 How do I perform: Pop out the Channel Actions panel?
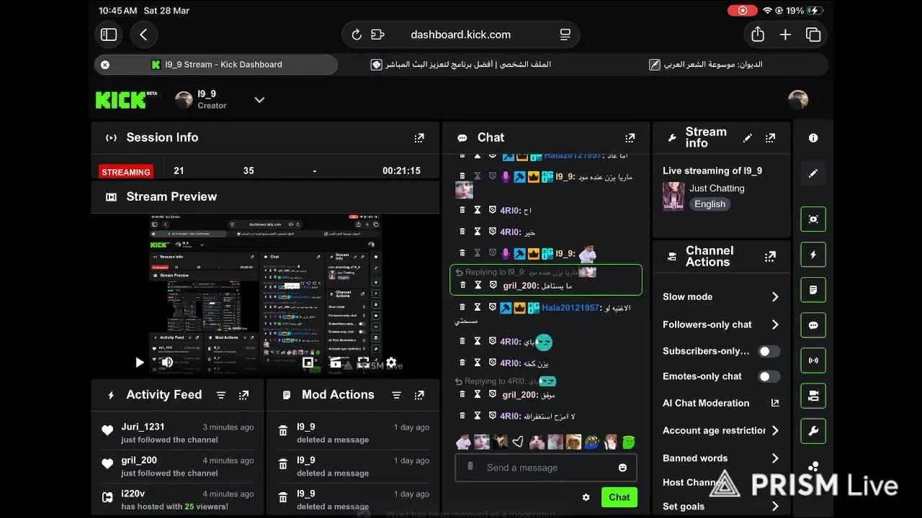pyautogui.click(x=770, y=256)
